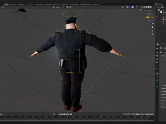Open the Object Data armature tab
Screen dimensions: 166x124
(157, 83)
